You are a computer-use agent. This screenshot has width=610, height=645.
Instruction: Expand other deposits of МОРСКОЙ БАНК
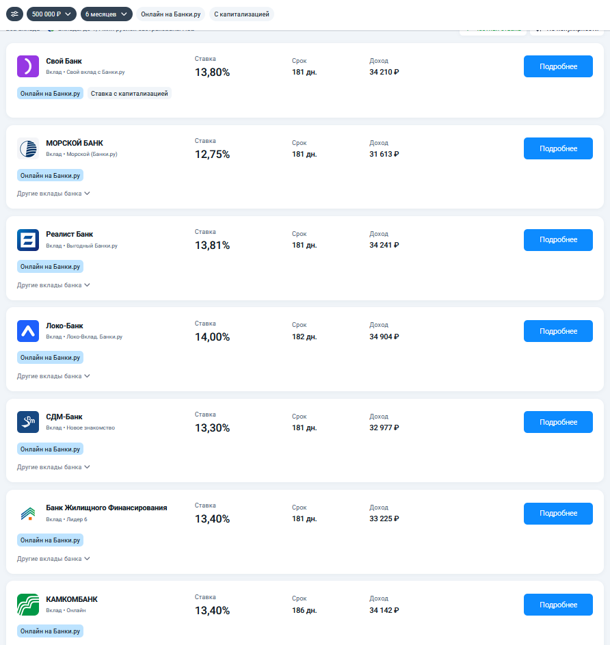point(53,194)
